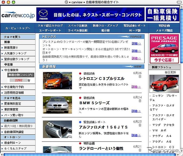Open シトロエン C3プルリエル article title
The width and height of the screenshot is (183, 156).
click(102, 78)
